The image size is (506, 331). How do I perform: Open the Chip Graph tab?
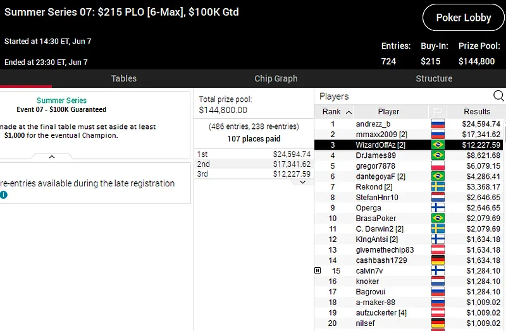pos(276,78)
